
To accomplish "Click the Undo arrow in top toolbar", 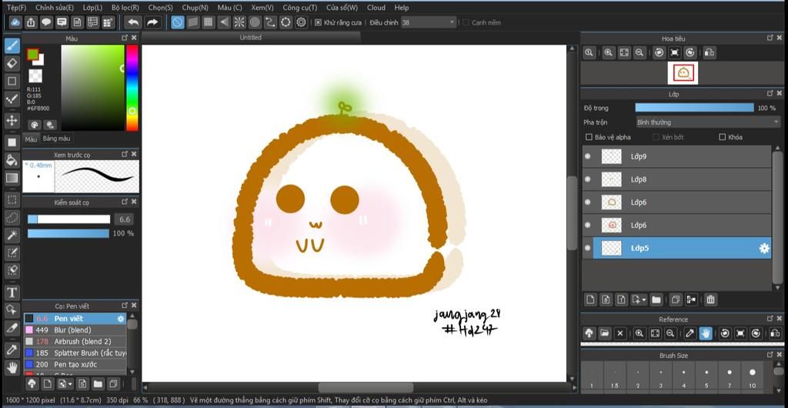I will (133, 22).
